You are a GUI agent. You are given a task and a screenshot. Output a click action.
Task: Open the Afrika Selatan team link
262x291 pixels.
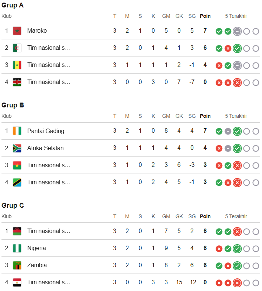(45, 148)
